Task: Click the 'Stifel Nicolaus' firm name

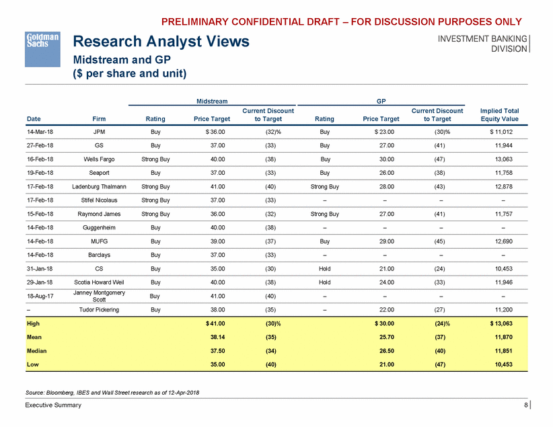Action: pyautogui.click(x=99, y=200)
